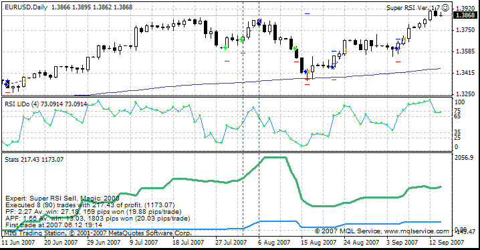Click the 1.3585 price axis label
The height and width of the screenshot is (250, 480).
465,51
